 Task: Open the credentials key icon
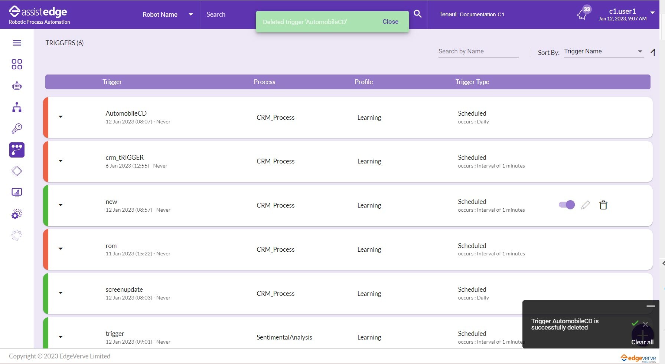click(17, 129)
